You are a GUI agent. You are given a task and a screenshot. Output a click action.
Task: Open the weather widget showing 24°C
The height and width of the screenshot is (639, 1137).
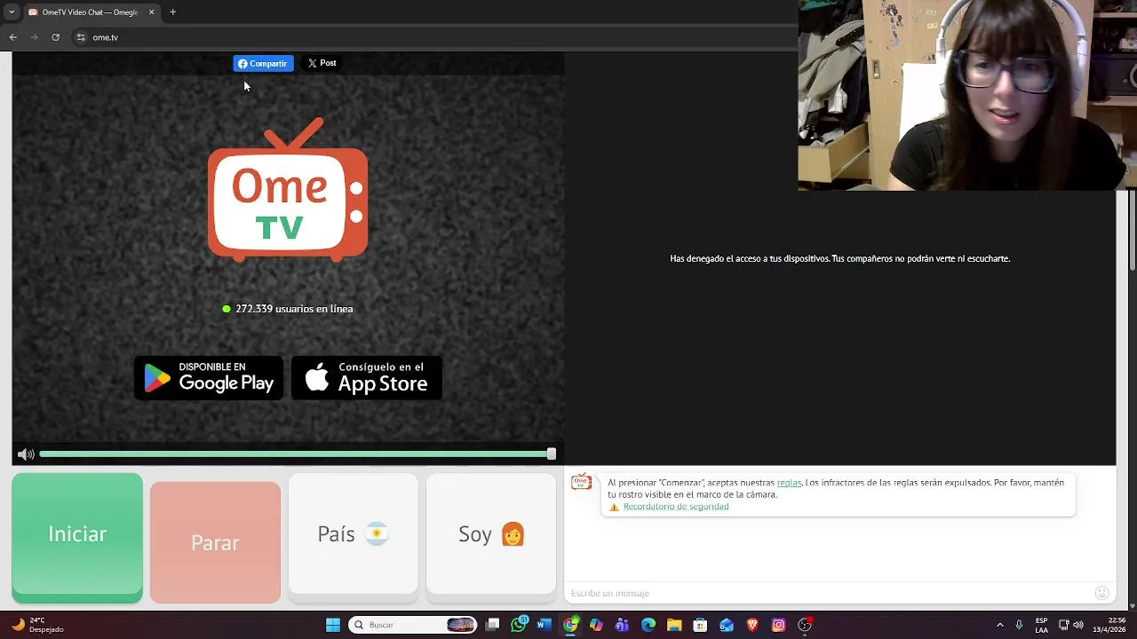pyautogui.click(x=37, y=625)
